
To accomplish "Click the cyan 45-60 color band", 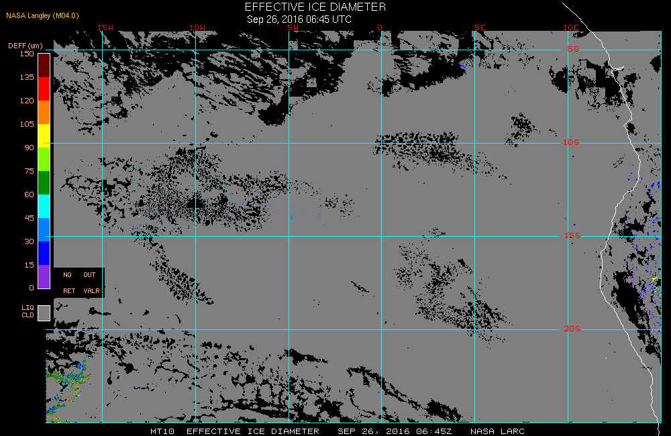I will coord(44,206).
